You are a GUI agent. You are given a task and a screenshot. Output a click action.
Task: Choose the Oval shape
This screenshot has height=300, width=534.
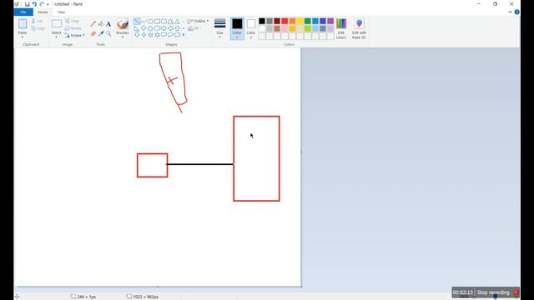pos(150,22)
